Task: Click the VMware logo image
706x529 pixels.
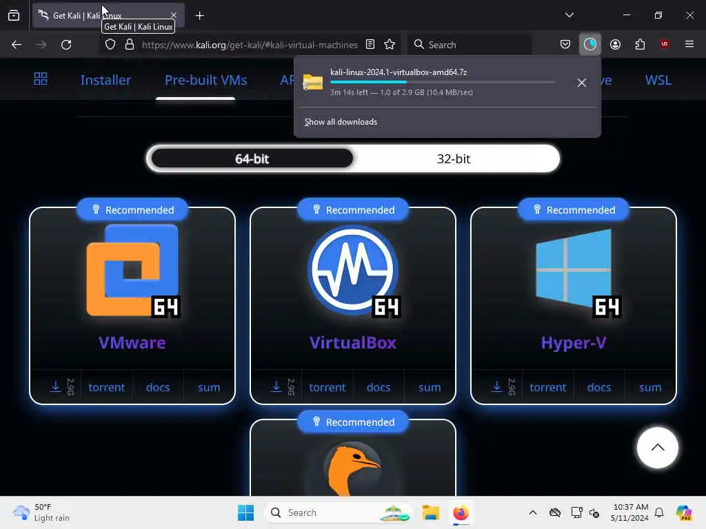Action: (133, 271)
